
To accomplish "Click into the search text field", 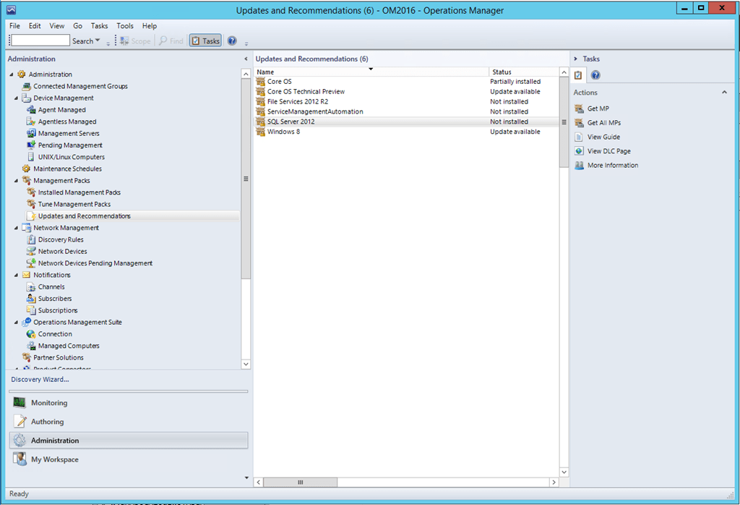I will 40,41.
